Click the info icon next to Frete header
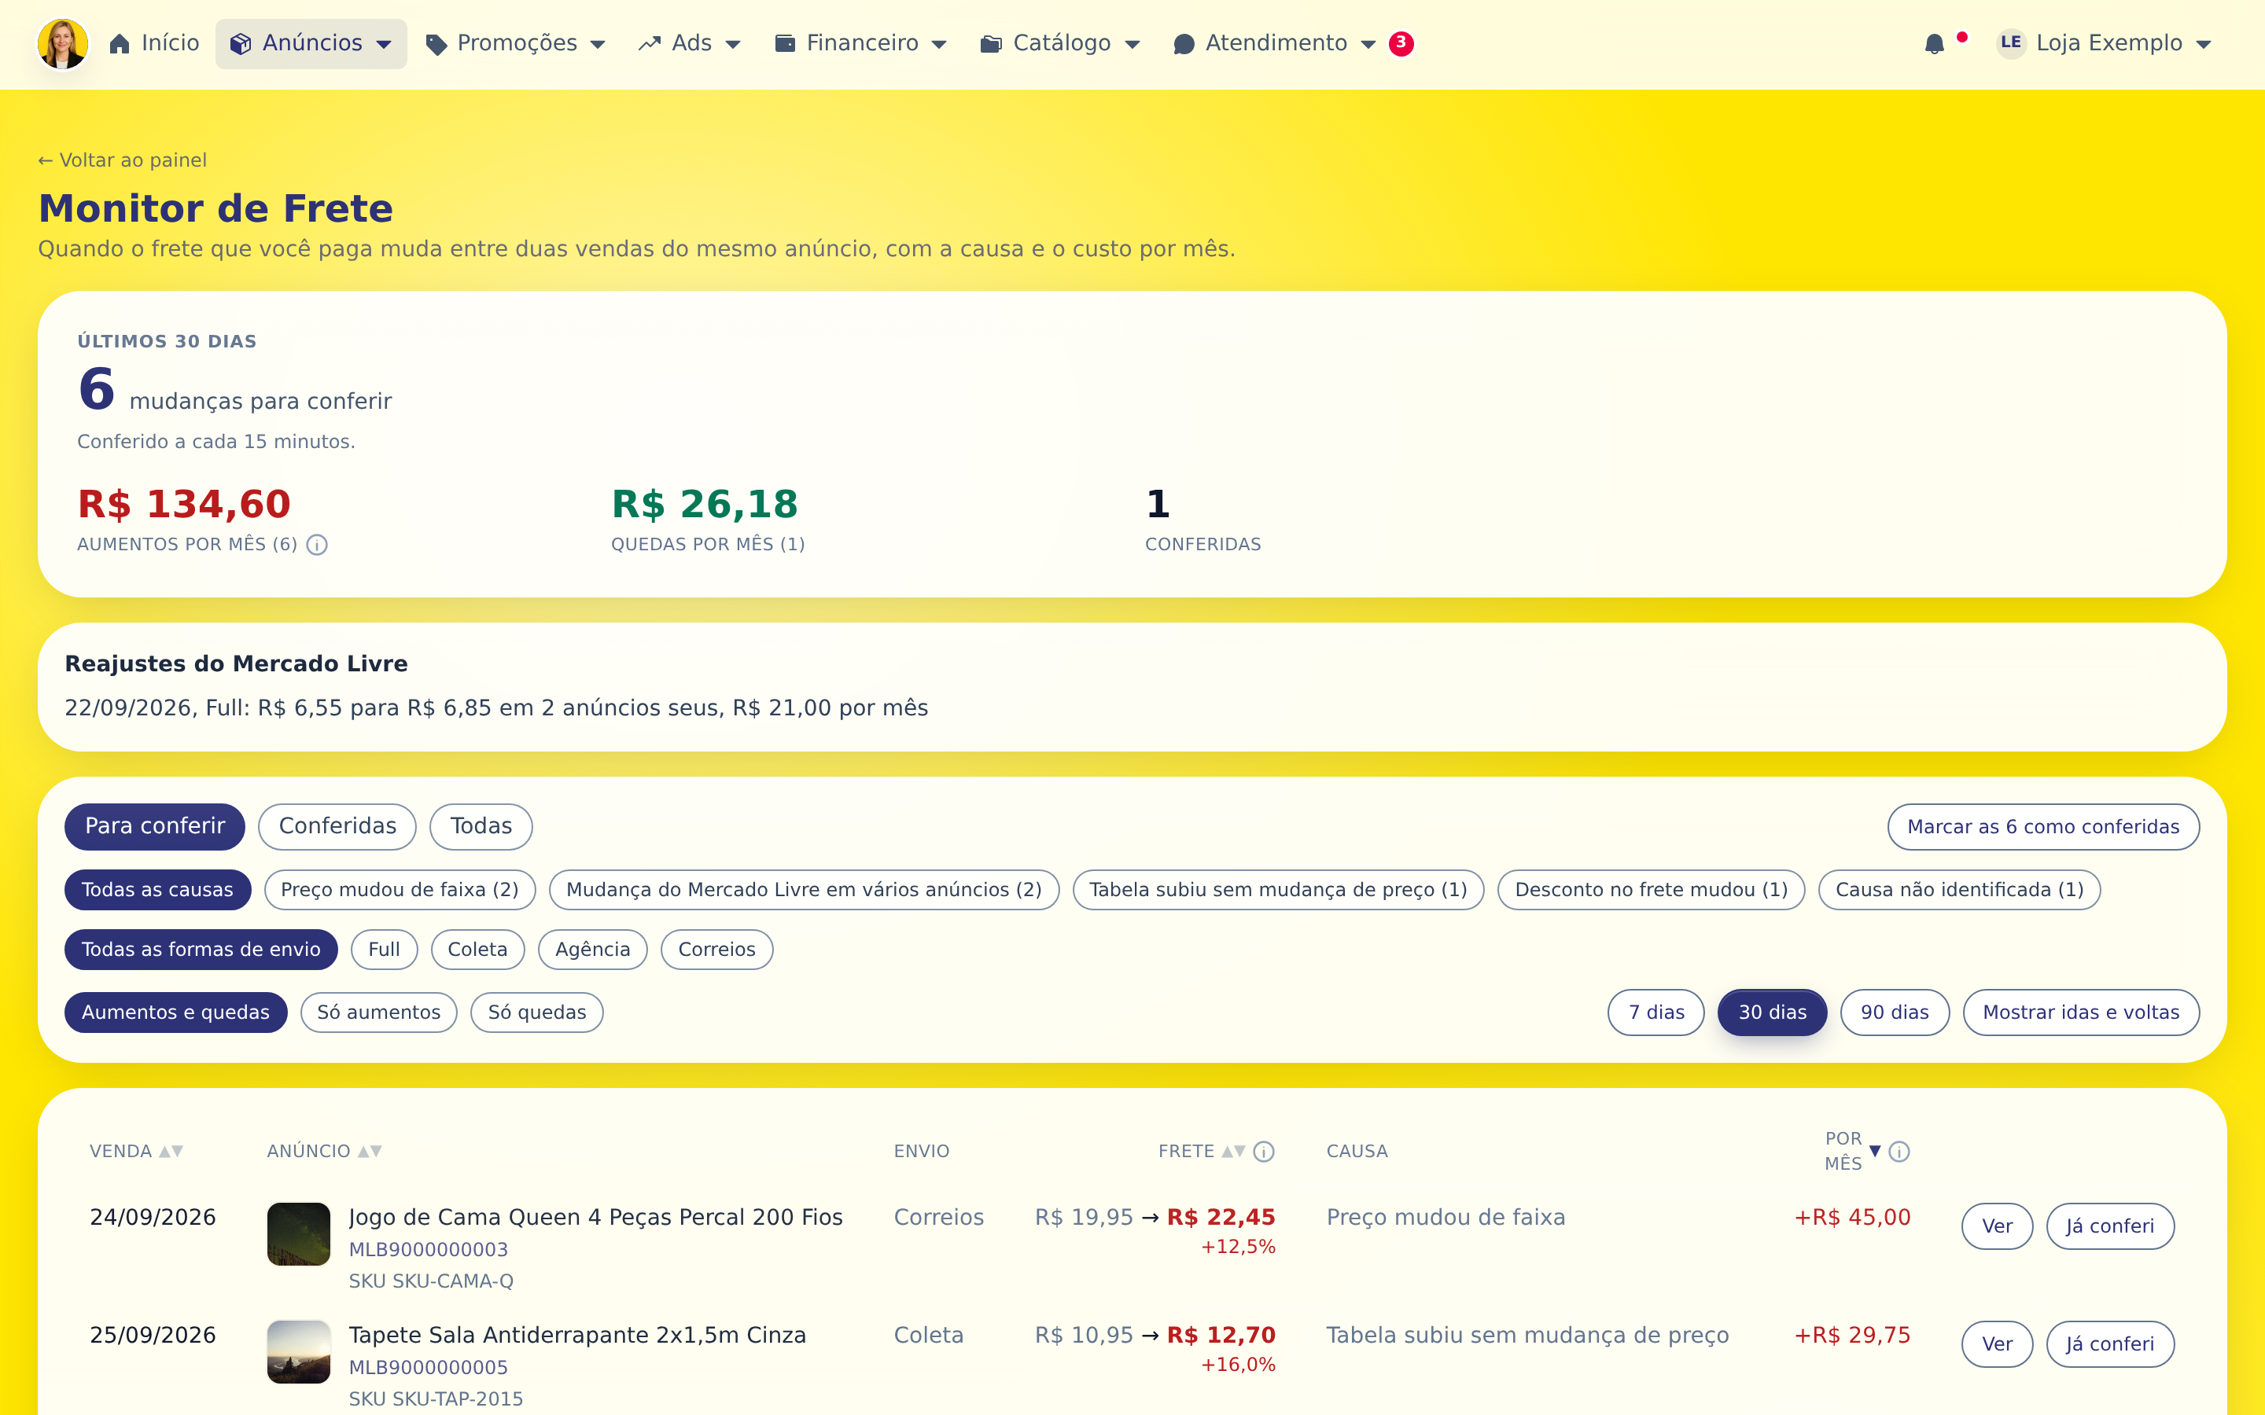 coord(1264,1151)
